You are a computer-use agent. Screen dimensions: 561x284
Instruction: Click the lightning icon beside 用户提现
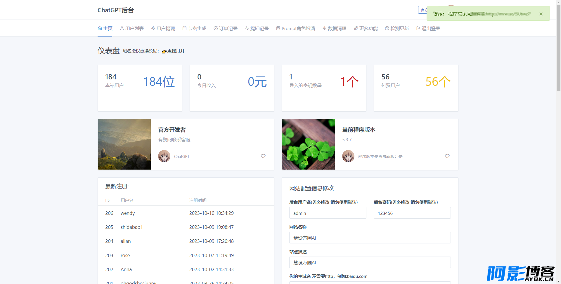153,28
